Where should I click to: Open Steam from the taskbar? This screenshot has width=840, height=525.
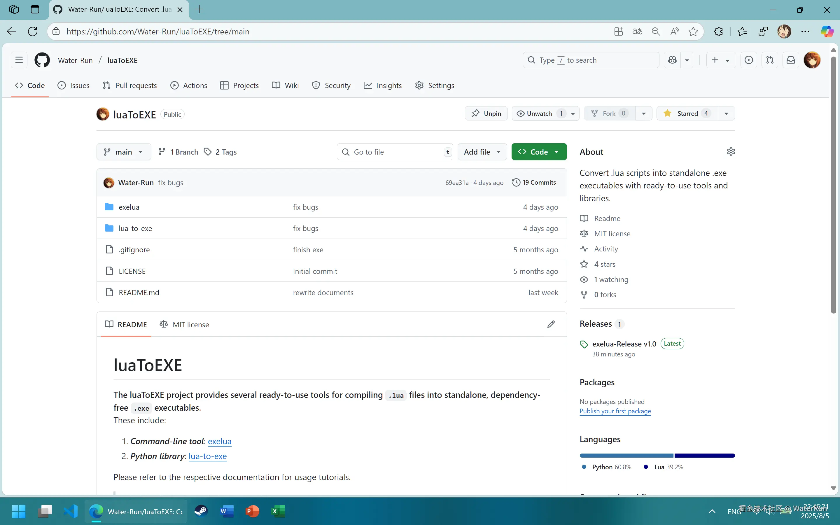pyautogui.click(x=201, y=511)
